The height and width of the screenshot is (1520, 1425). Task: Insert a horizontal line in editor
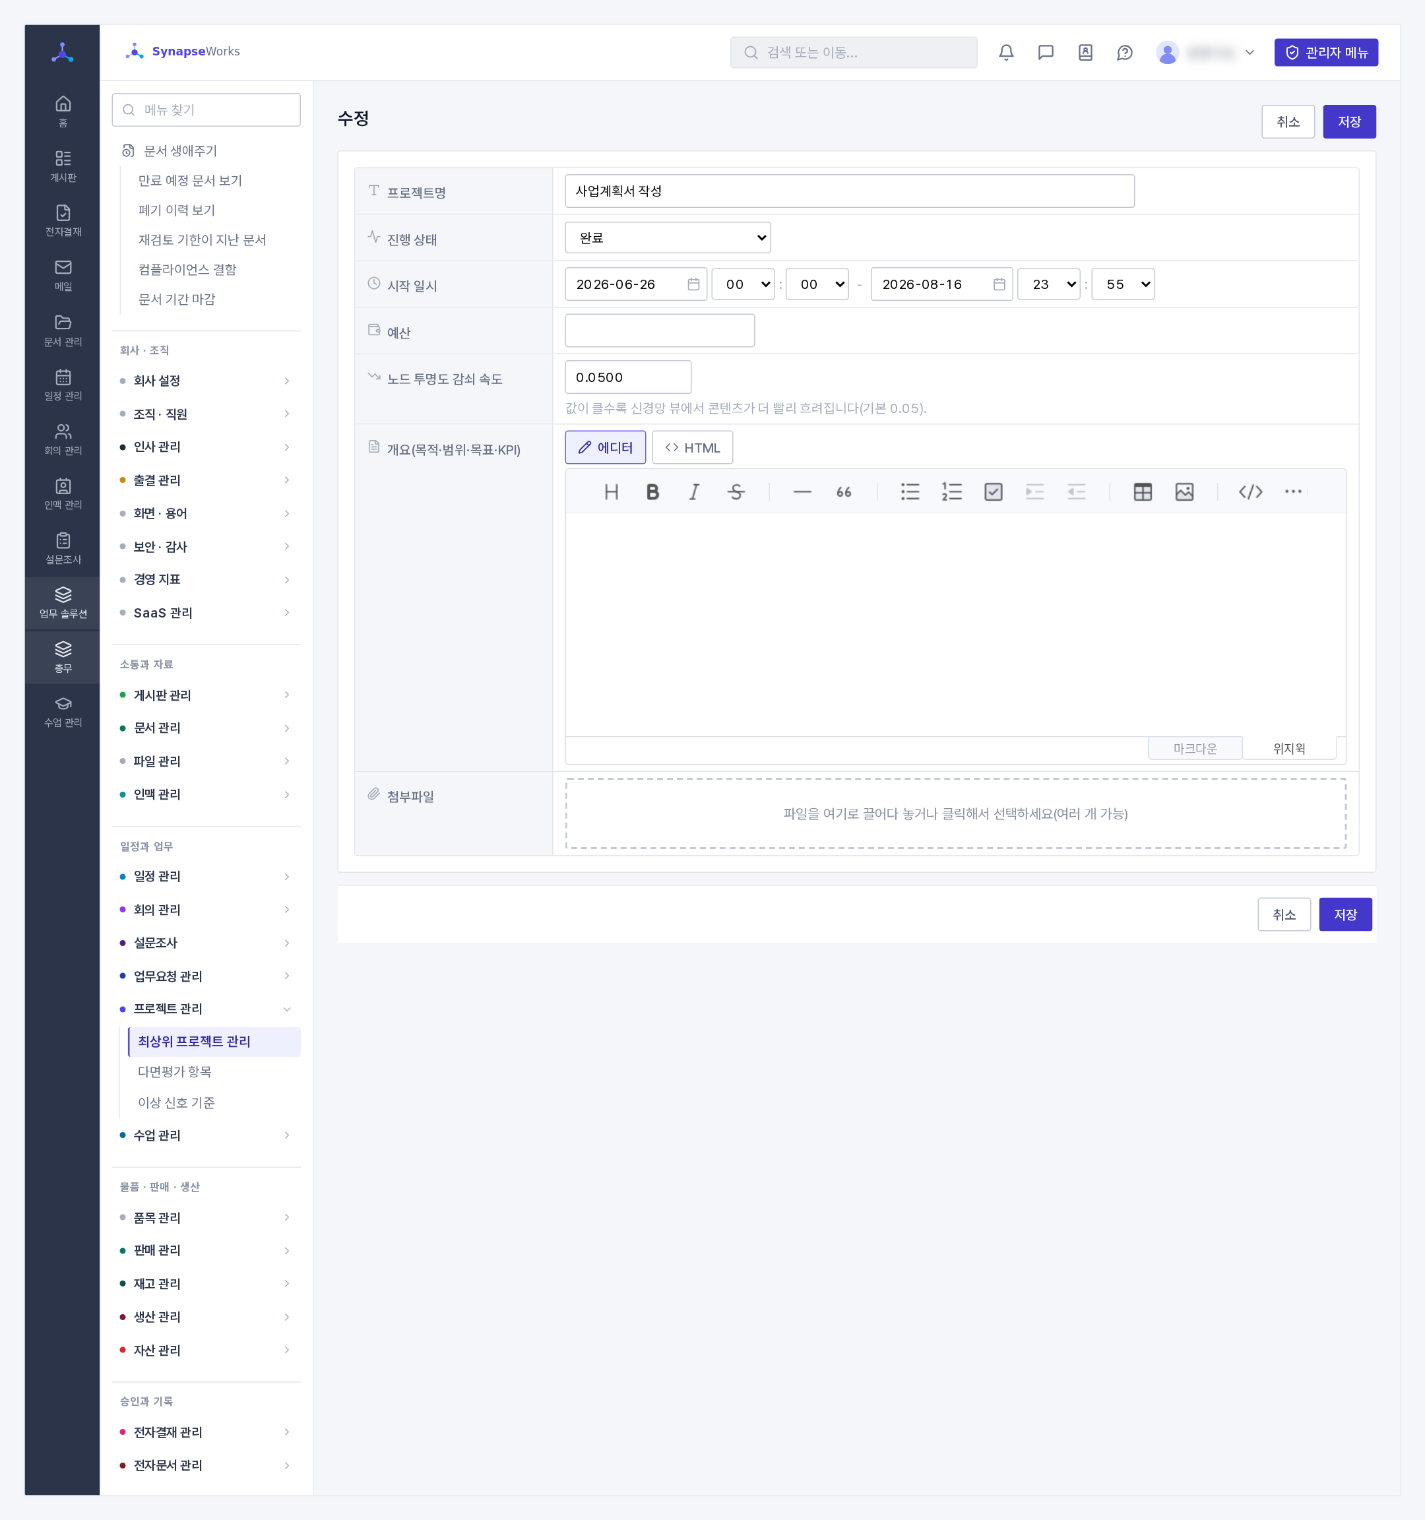pyautogui.click(x=802, y=491)
